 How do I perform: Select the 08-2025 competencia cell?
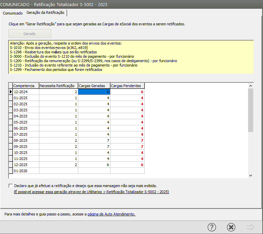[26, 140]
